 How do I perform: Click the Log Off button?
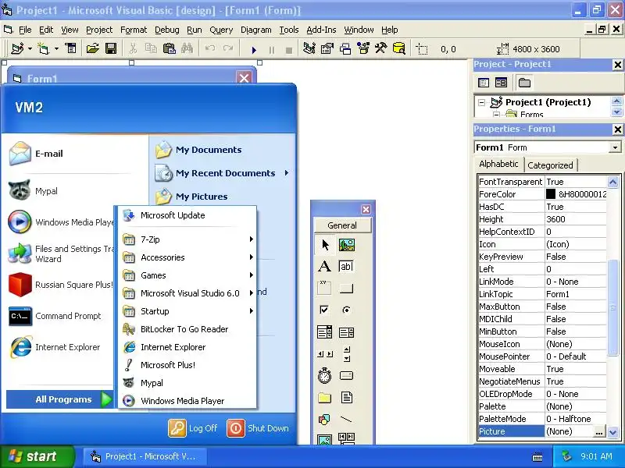coord(193,428)
